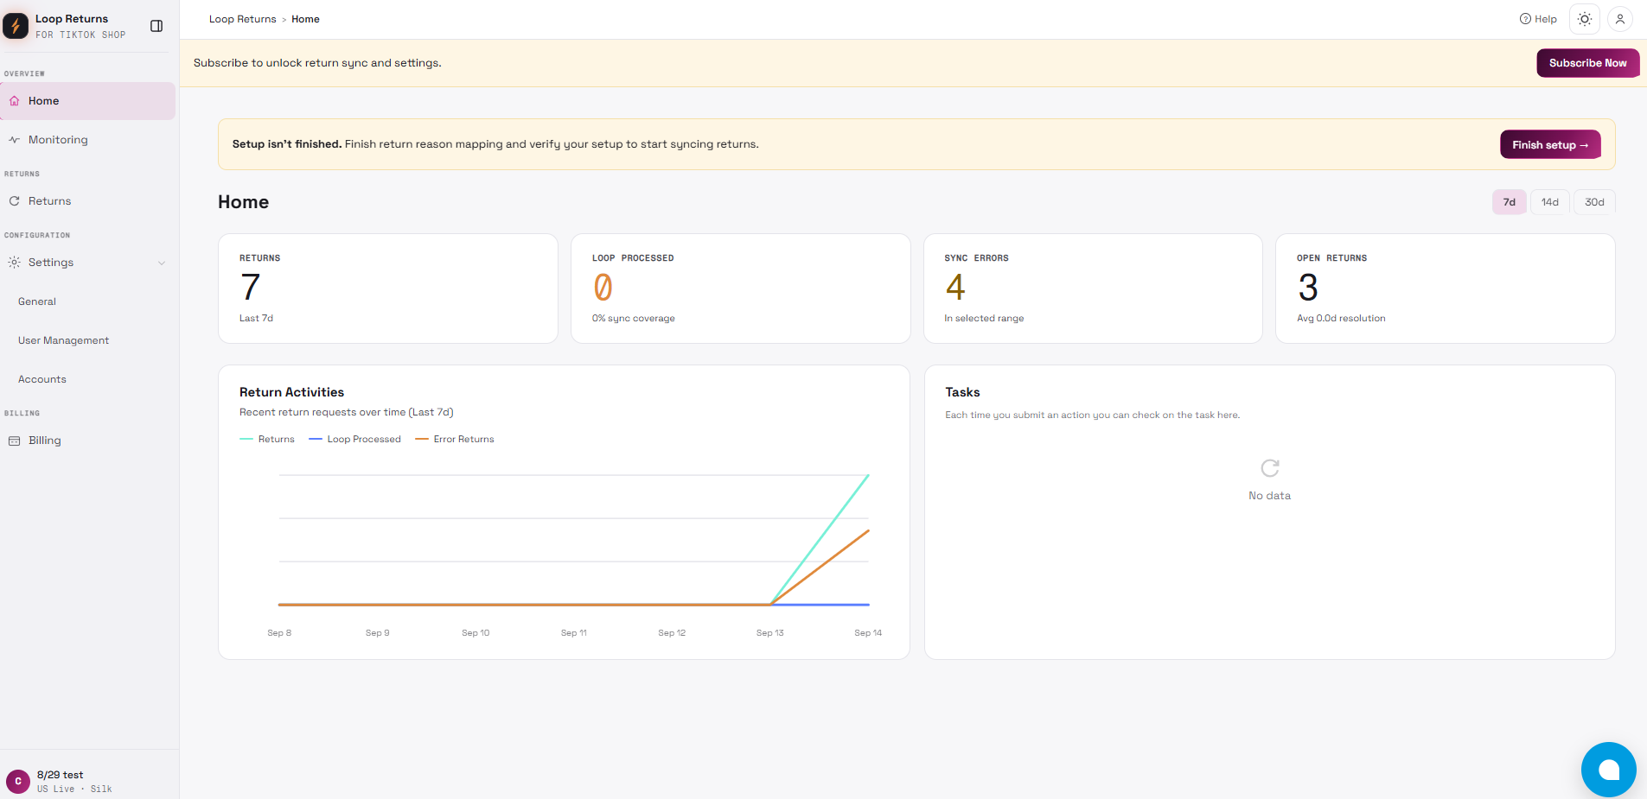Click the Home house icon in the sidebar
This screenshot has width=1647, height=799.
point(14,101)
